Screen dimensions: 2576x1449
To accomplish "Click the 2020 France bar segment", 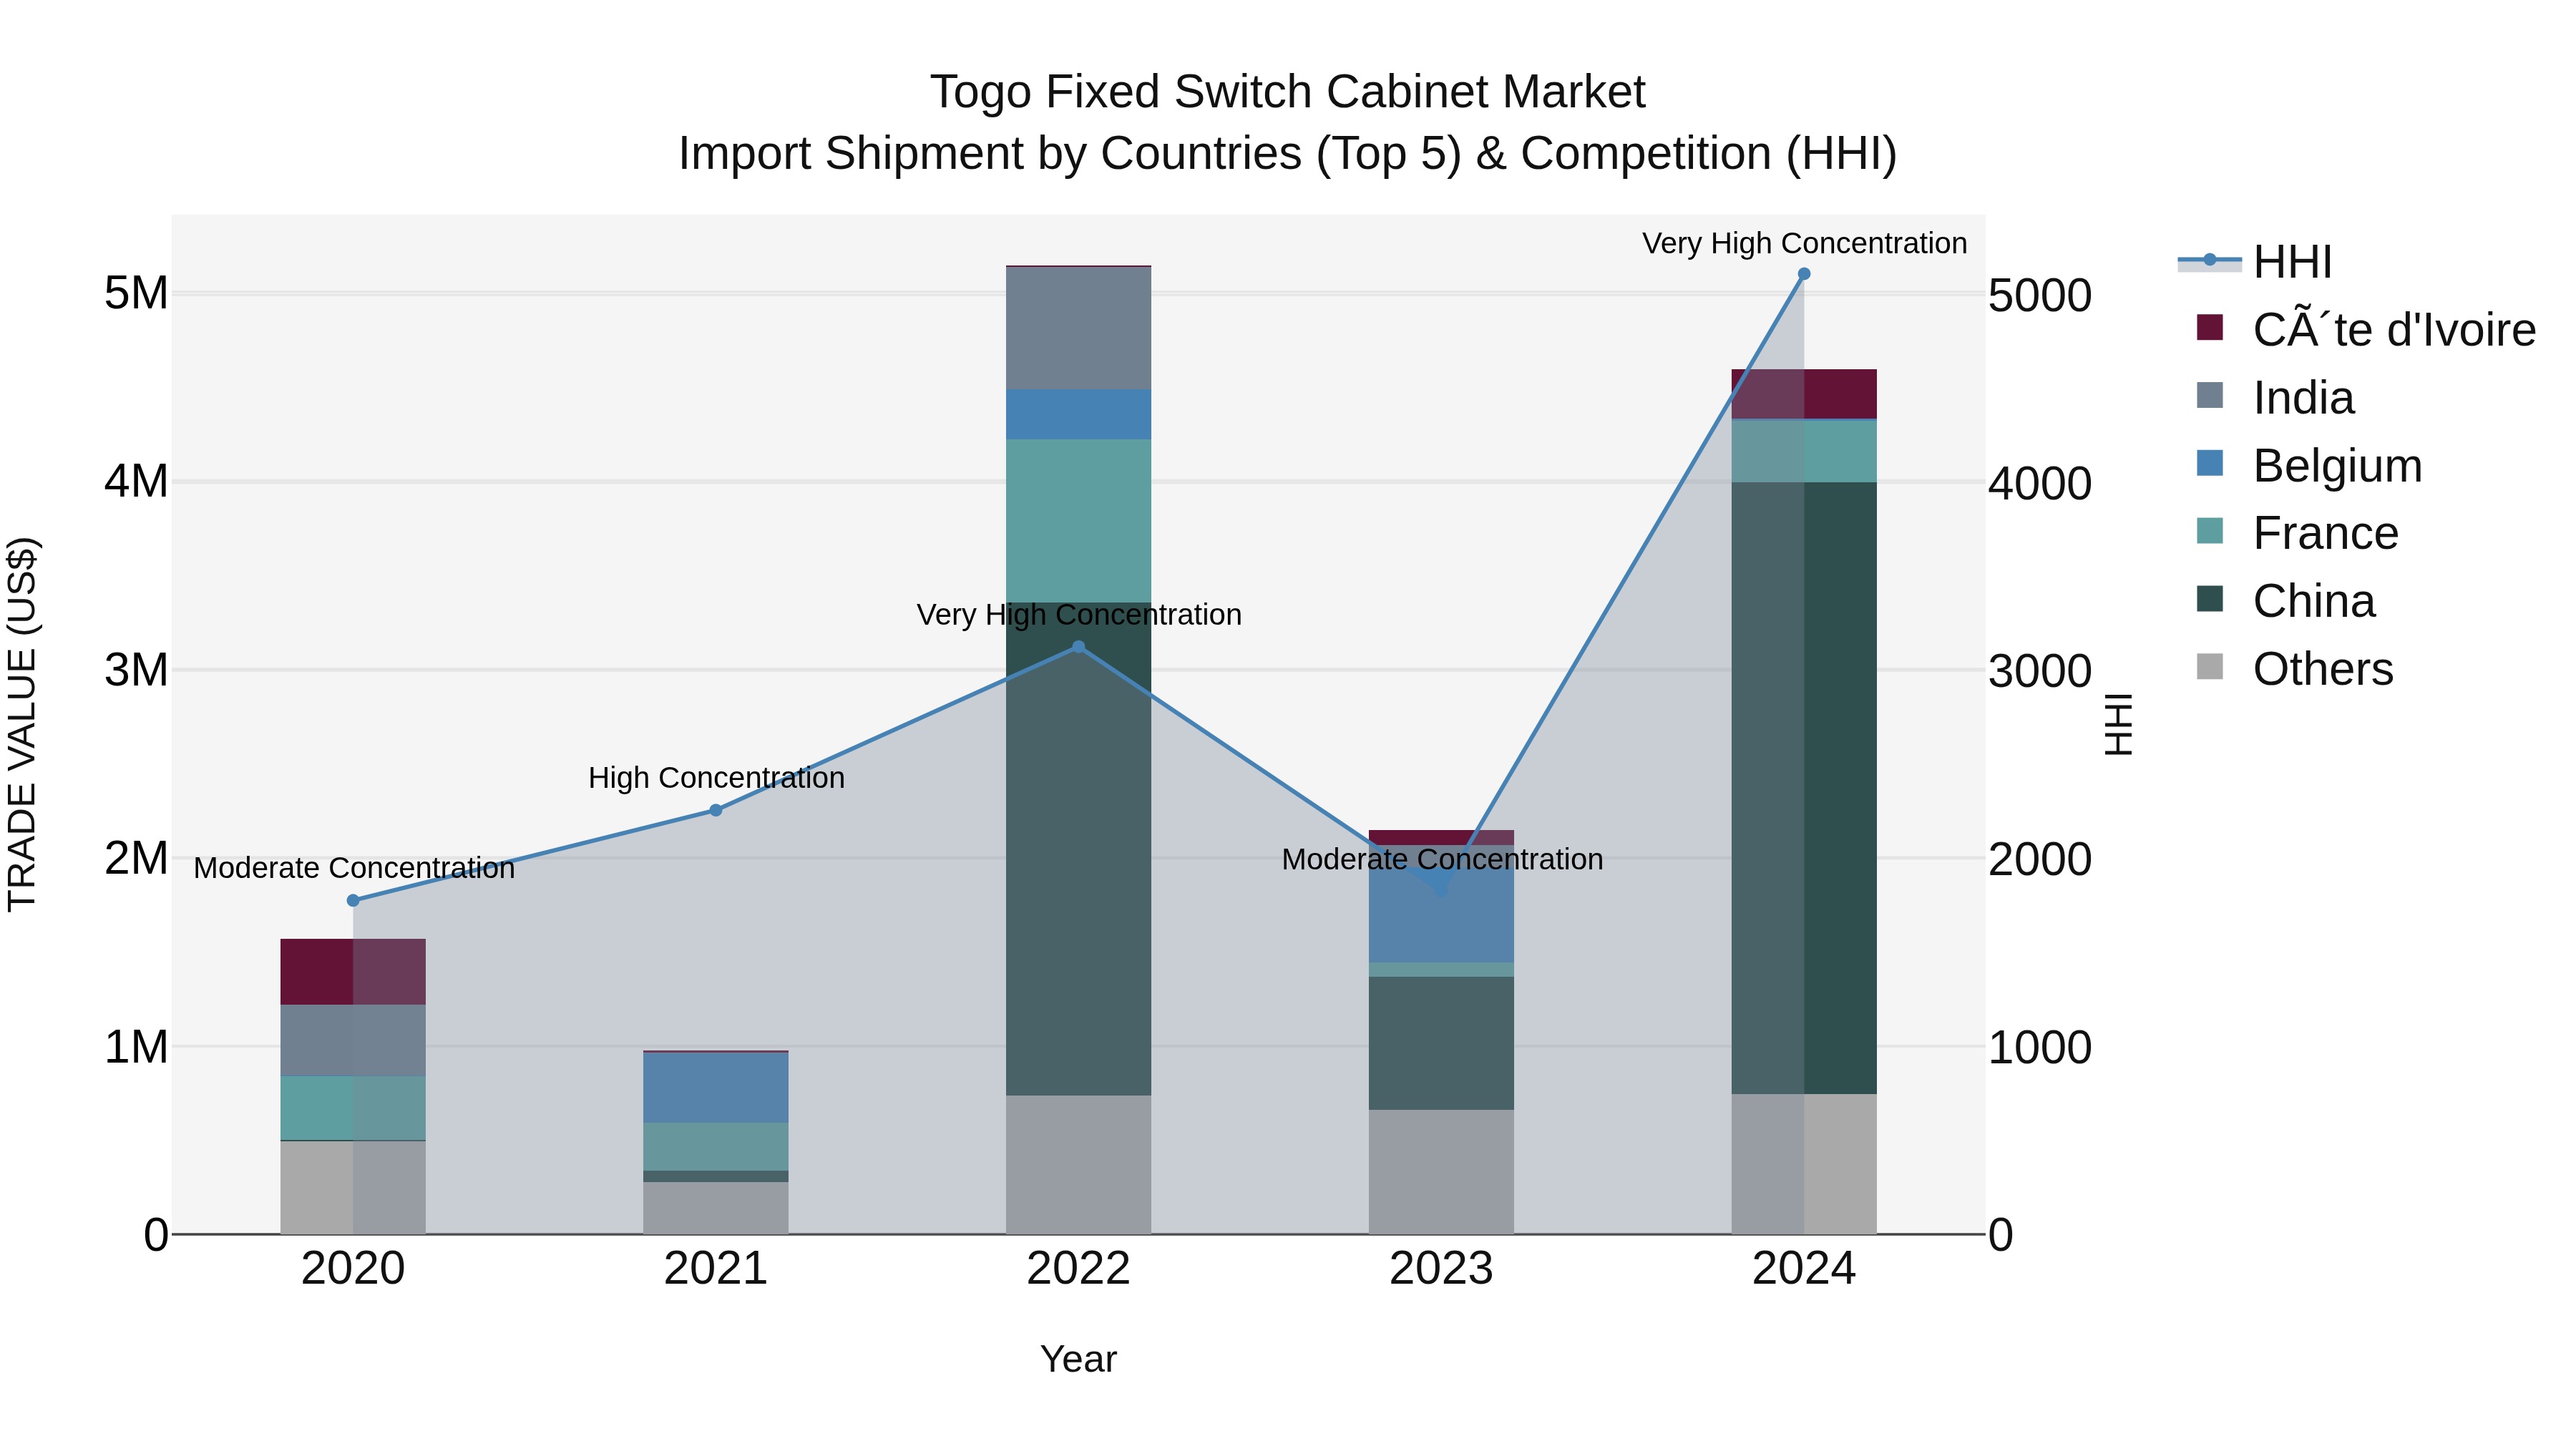I will click(x=353, y=1108).
